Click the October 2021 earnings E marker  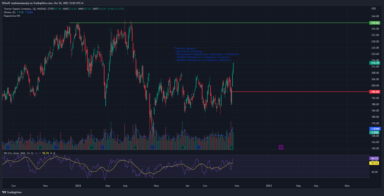click(x=40, y=147)
